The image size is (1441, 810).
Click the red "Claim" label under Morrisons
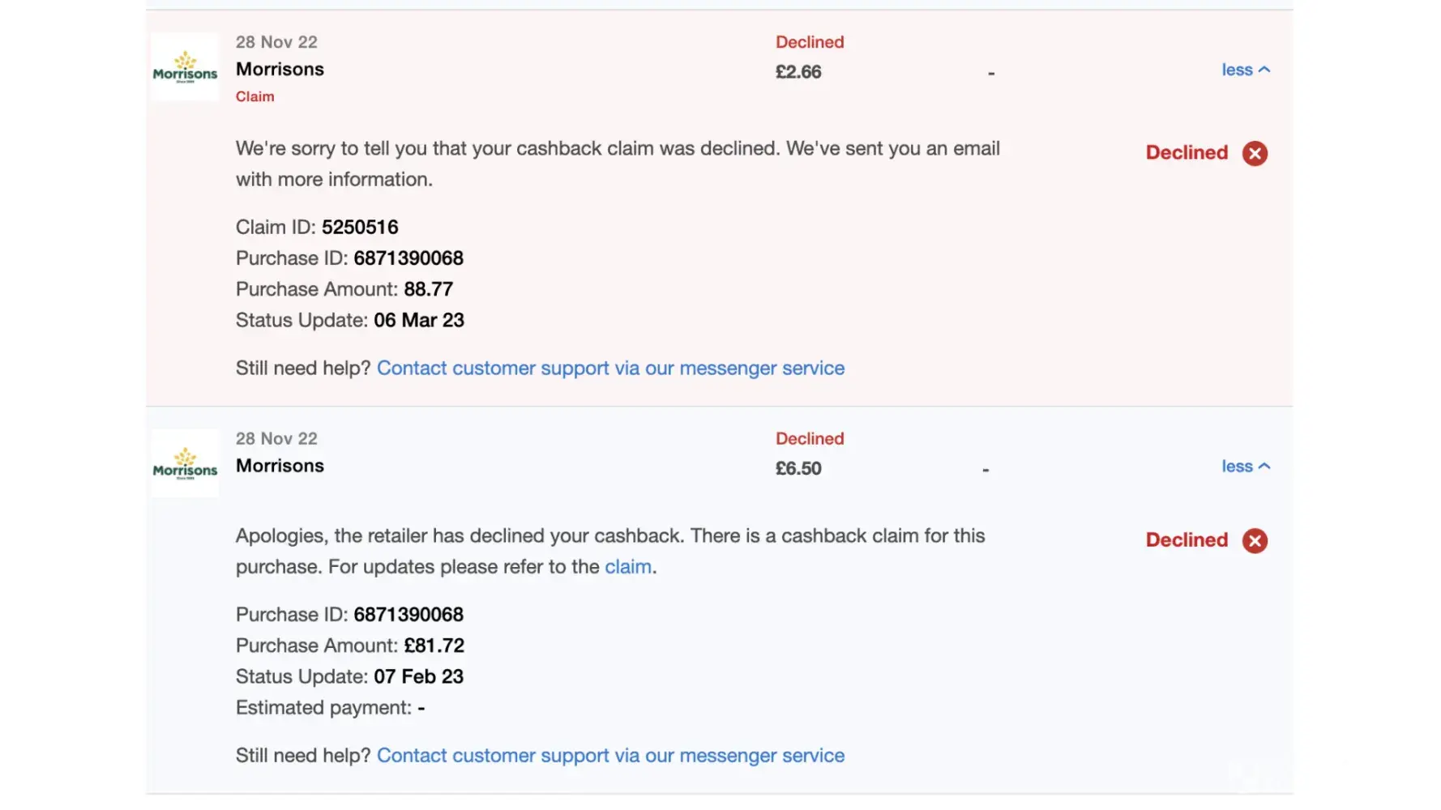tap(254, 96)
